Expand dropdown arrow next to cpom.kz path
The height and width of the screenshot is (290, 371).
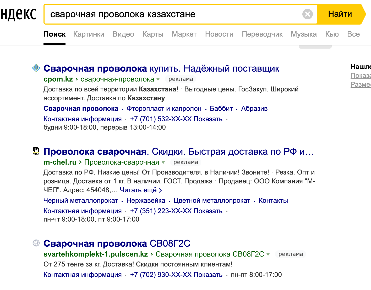tap(158, 79)
